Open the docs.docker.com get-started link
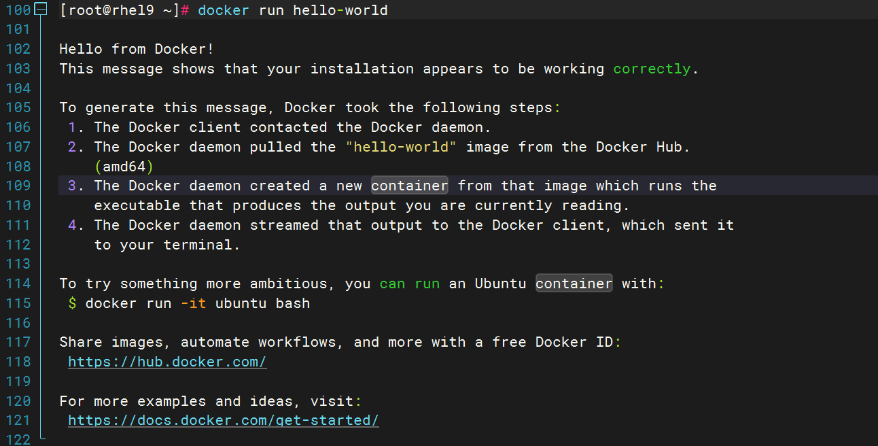 pyautogui.click(x=223, y=420)
